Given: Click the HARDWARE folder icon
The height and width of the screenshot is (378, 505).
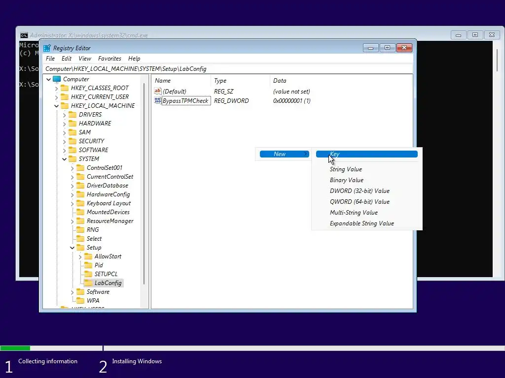Looking at the screenshot, I should coord(73,124).
